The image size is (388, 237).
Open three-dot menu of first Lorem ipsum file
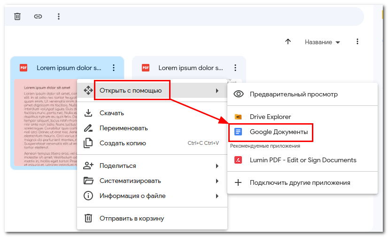[114, 68]
